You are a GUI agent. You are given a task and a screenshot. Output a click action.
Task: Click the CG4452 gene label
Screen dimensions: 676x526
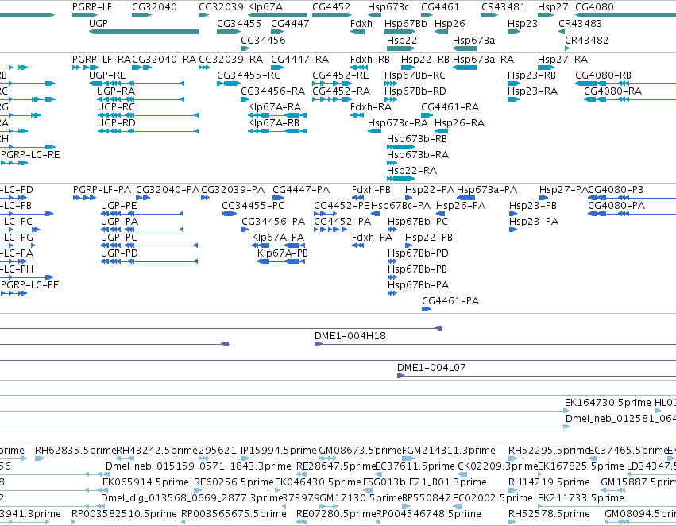[x=331, y=7]
